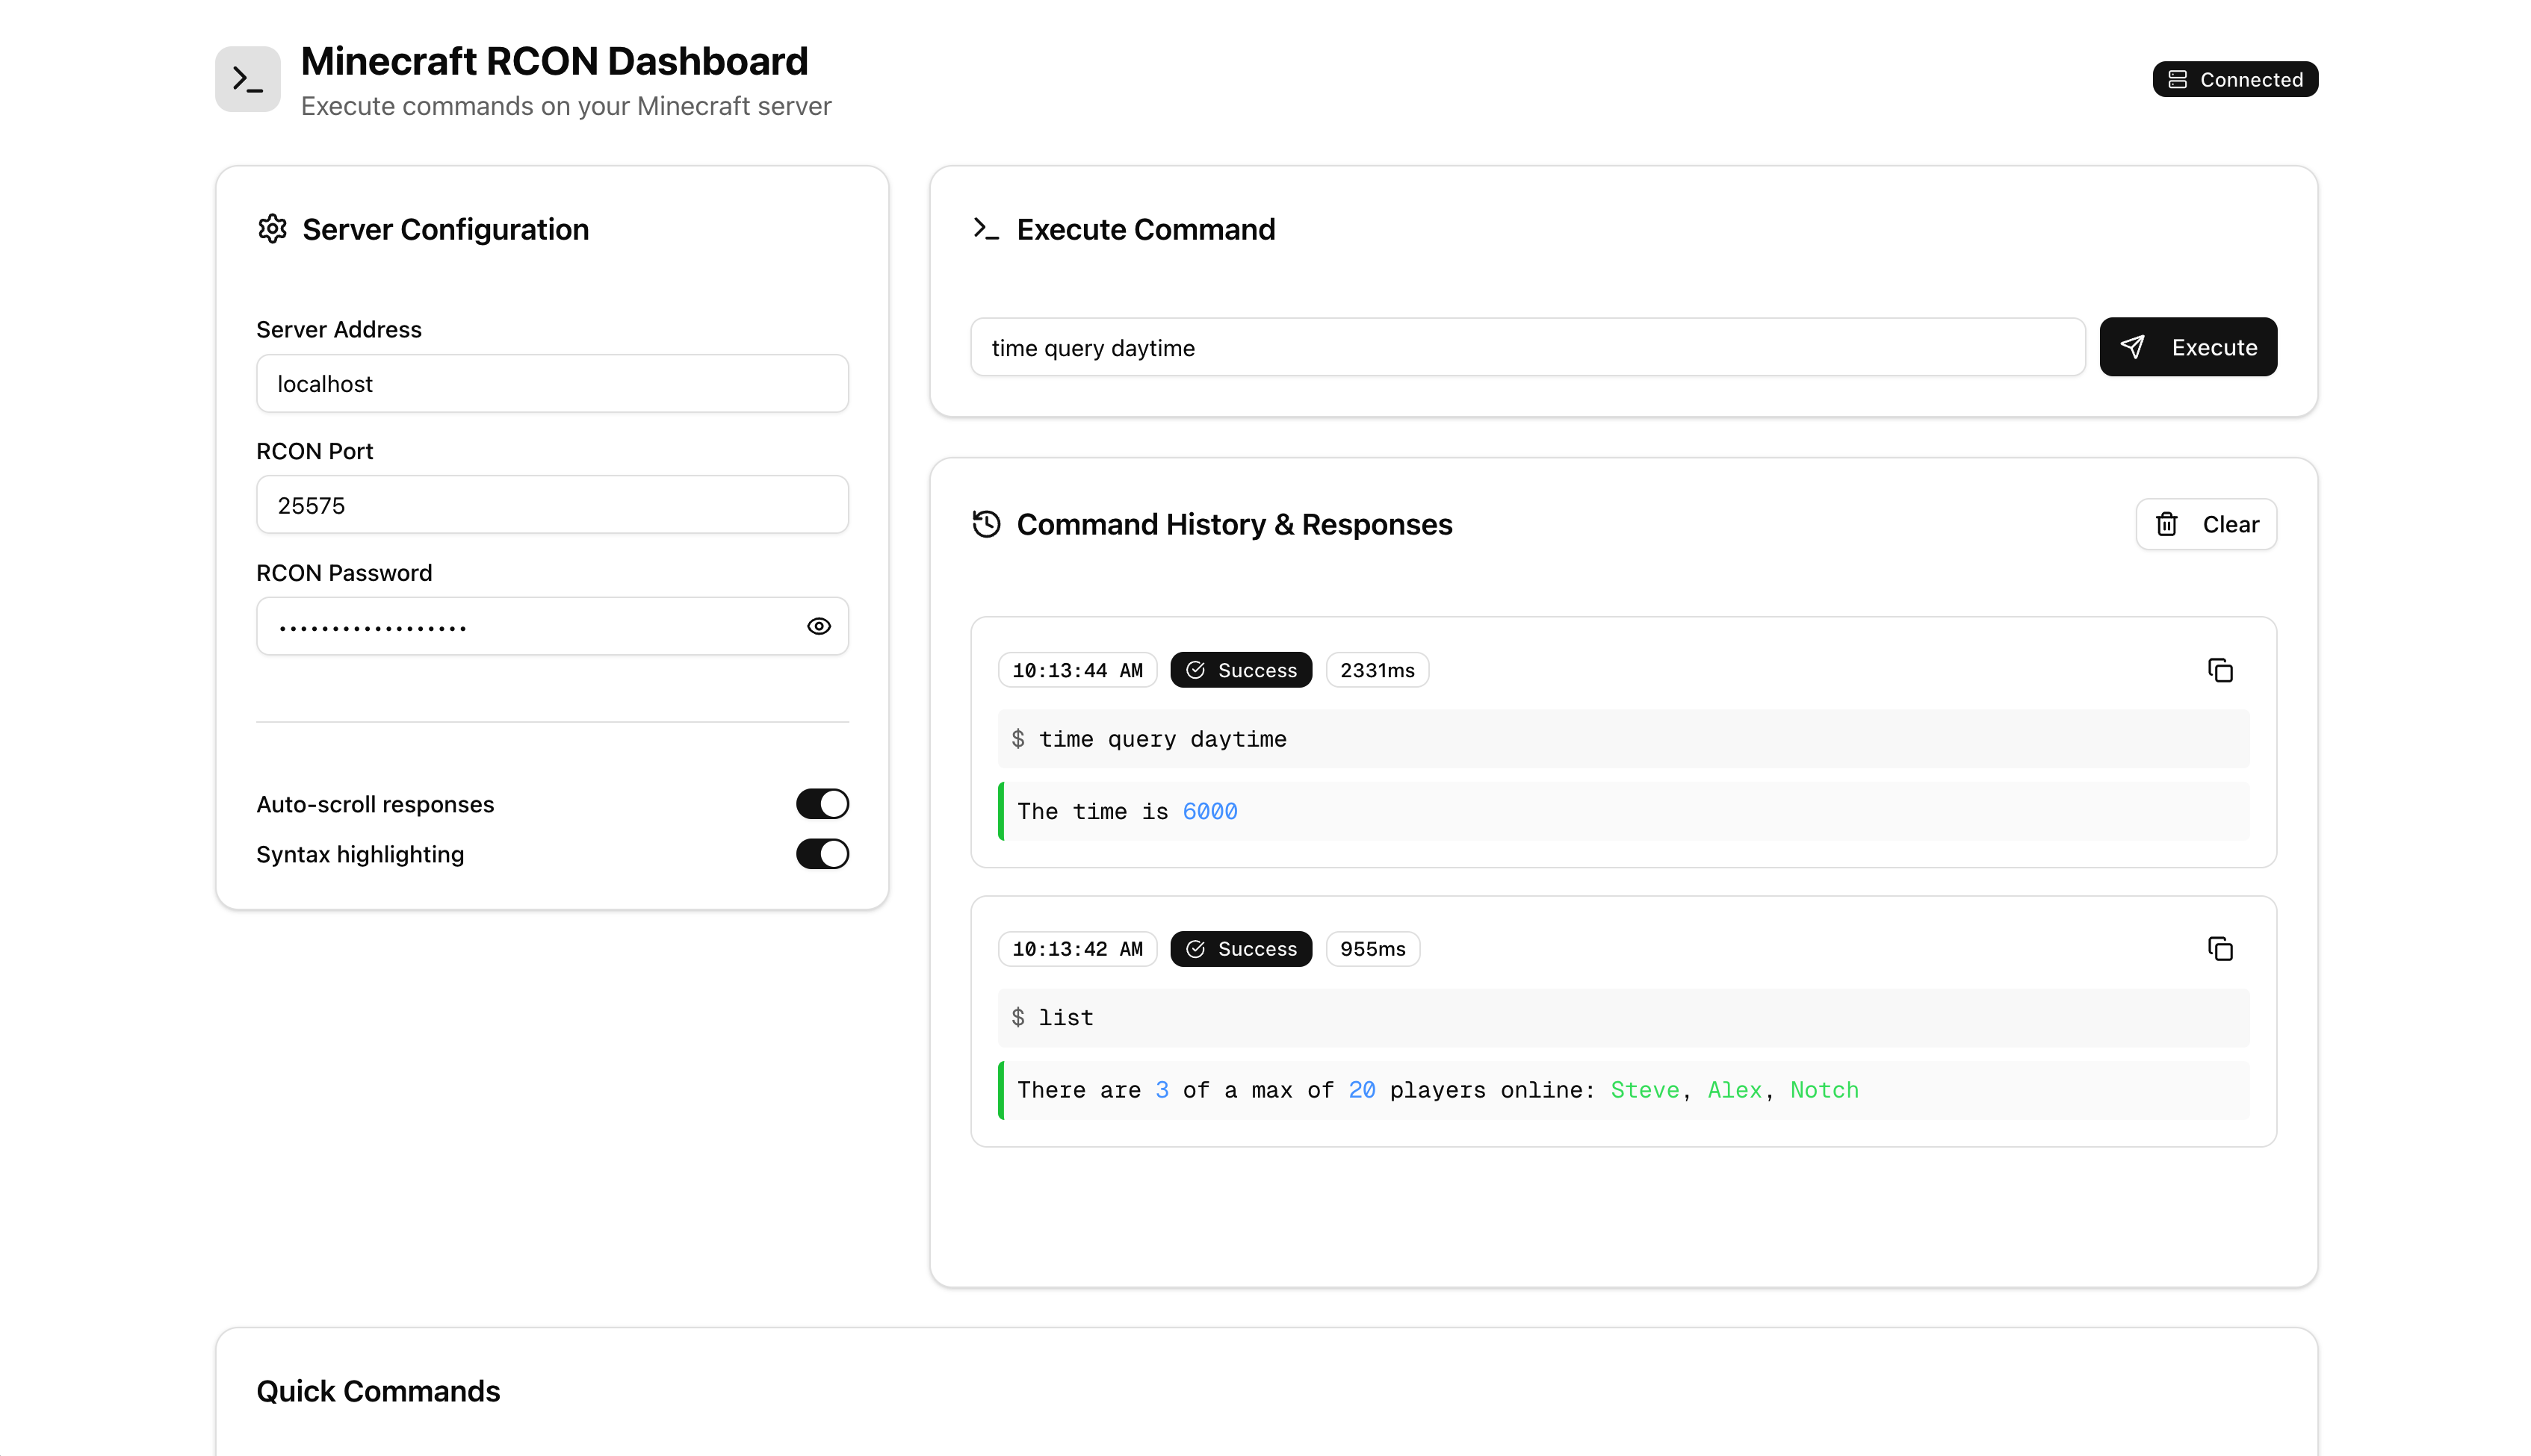This screenshot has width=2531, height=1456.
Task: Click the history clock icon
Action: point(986,524)
